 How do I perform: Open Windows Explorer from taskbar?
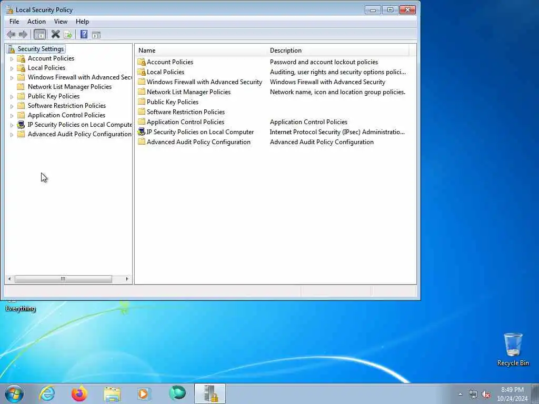coord(112,394)
